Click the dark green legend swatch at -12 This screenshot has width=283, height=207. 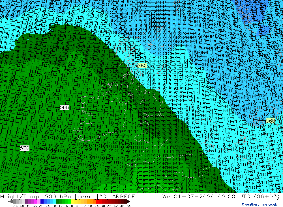coord(57,202)
